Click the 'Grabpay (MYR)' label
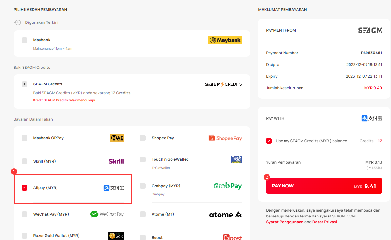391x240 pixels. click(x=166, y=186)
